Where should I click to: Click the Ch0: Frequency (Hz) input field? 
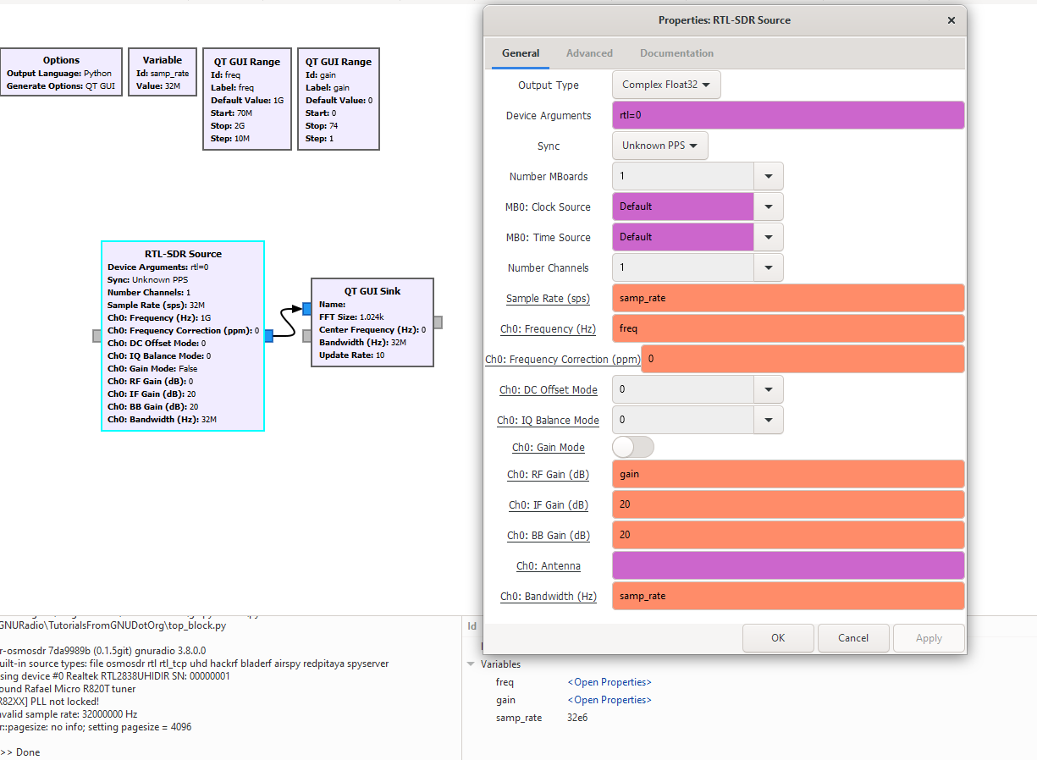click(788, 328)
